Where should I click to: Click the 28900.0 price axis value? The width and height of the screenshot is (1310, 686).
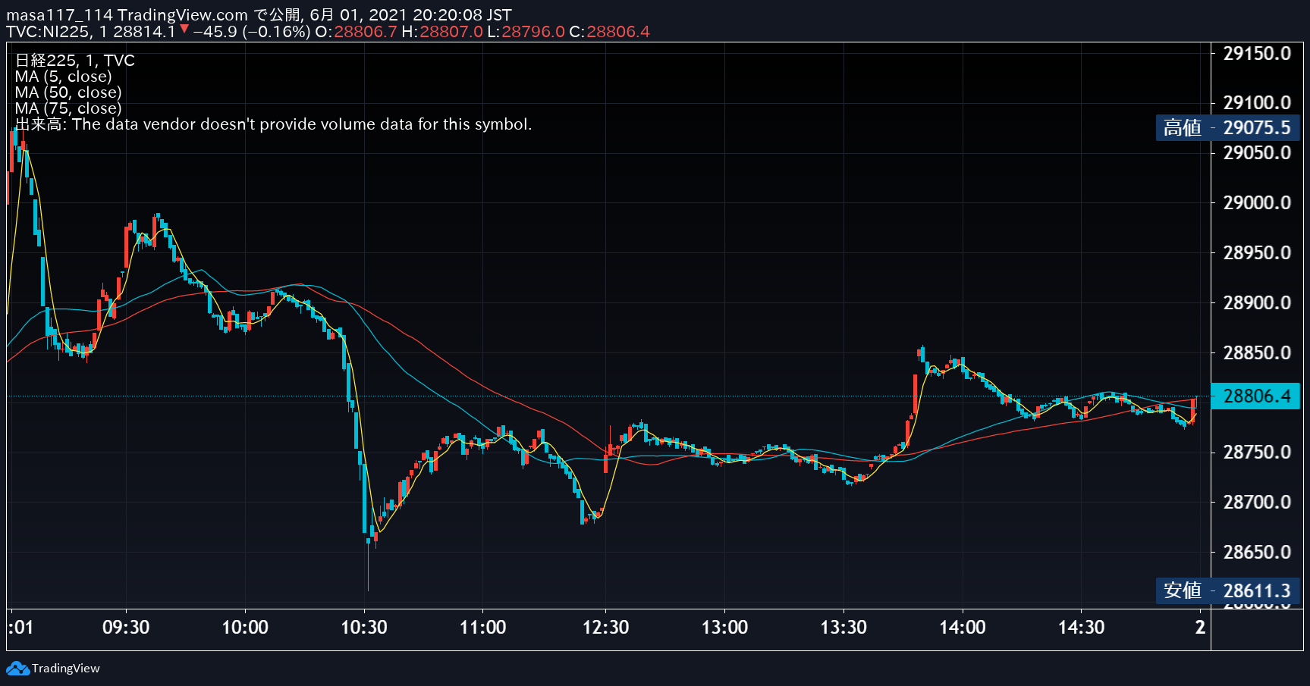pos(1257,302)
